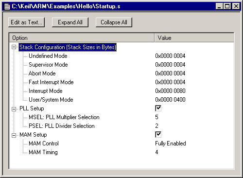Close the Startup.s window
This screenshot has height=178, width=243.
point(236,6)
